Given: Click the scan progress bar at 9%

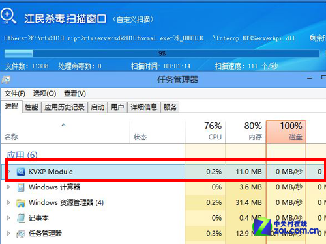Looking at the screenshot, I should click(x=162, y=53).
